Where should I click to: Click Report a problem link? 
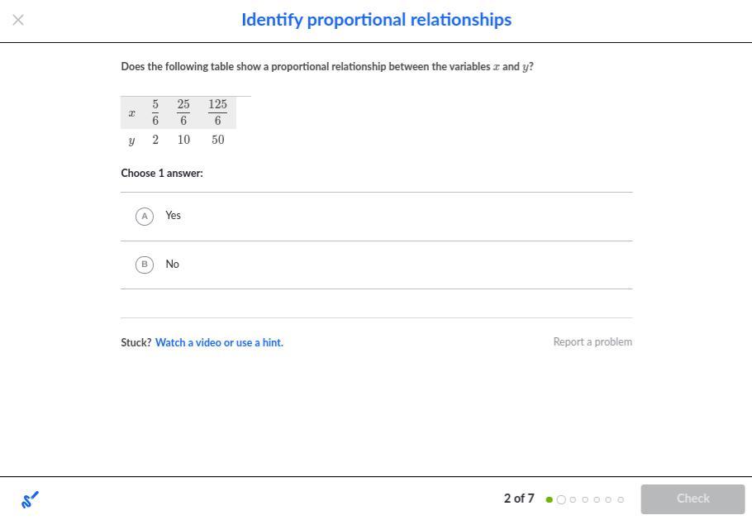tap(593, 341)
